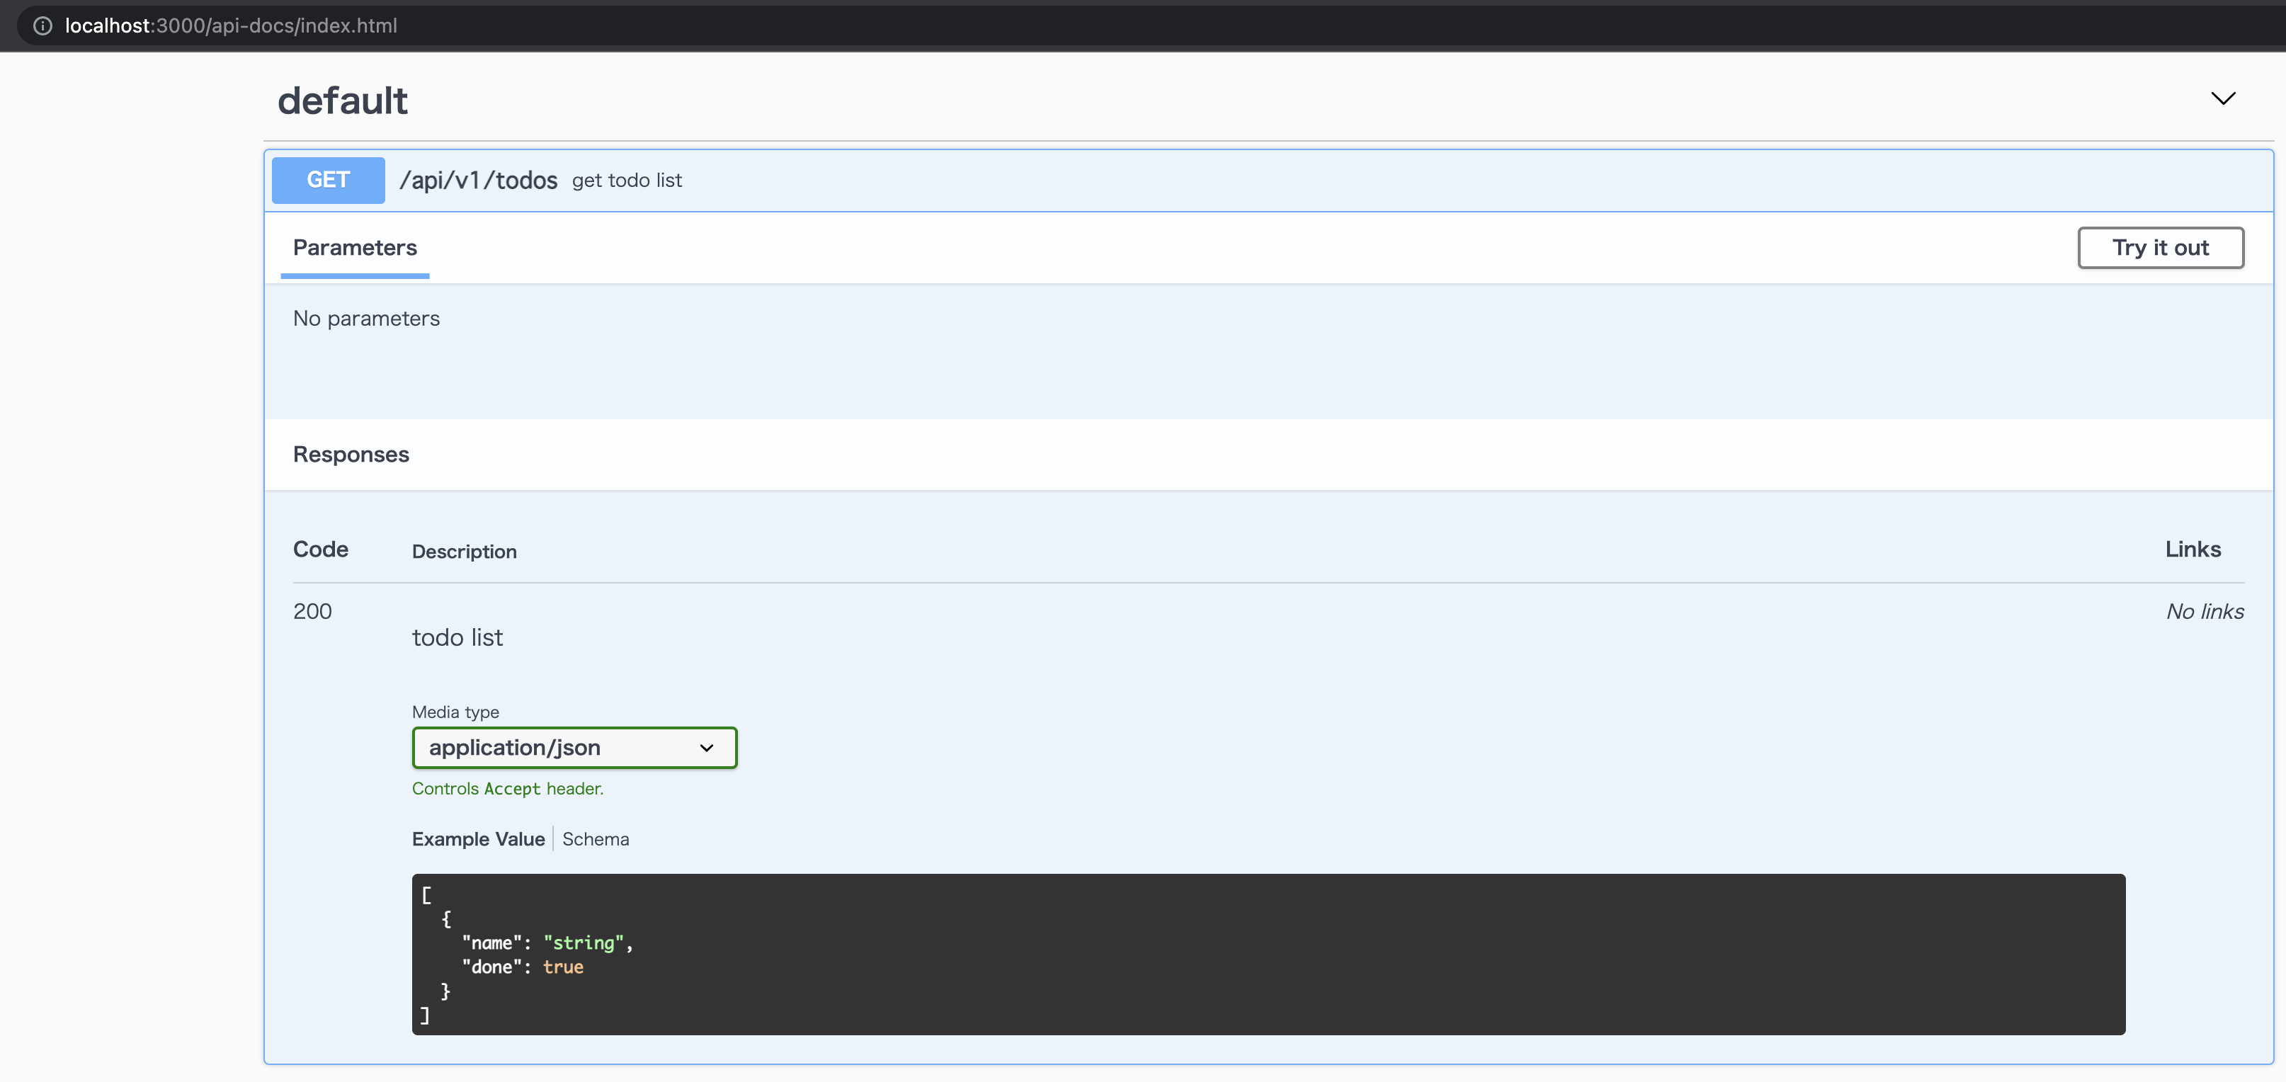Click the Controls Accept header note
Image resolution: width=2286 pixels, height=1082 pixels.
pos(507,788)
